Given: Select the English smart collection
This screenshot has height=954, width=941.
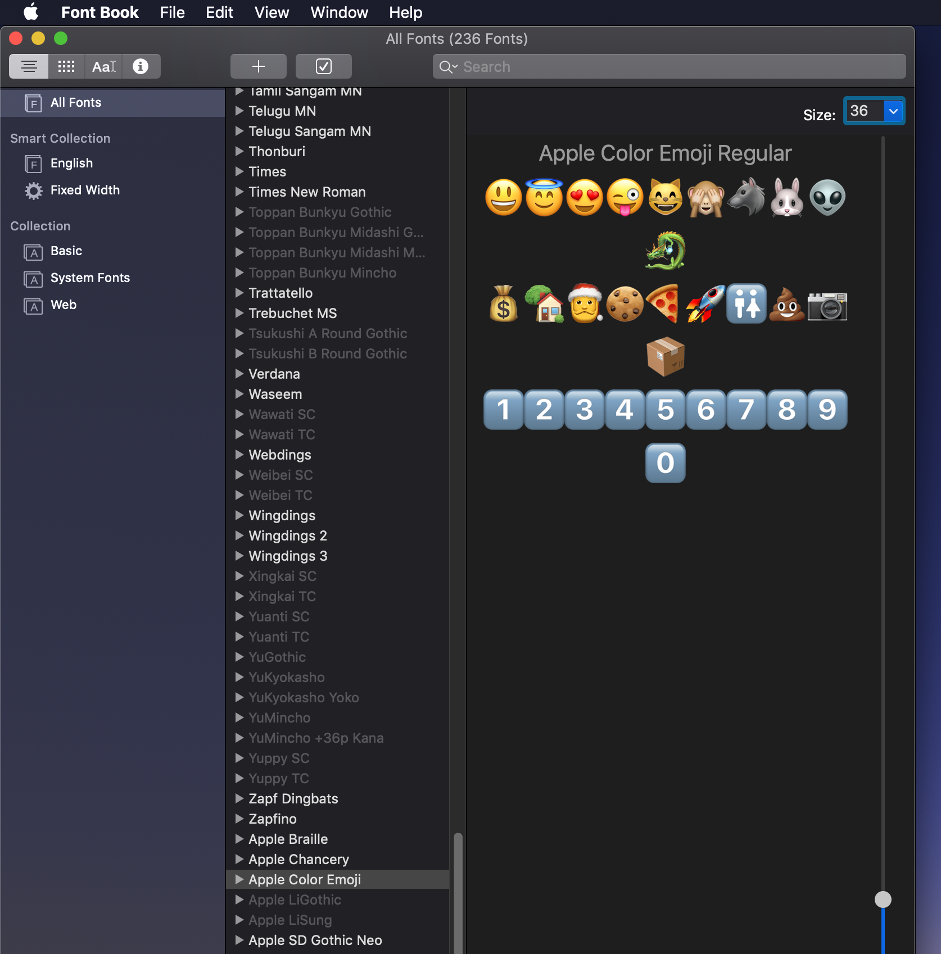Looking at the screenshot, I should [x=112, y=163].
